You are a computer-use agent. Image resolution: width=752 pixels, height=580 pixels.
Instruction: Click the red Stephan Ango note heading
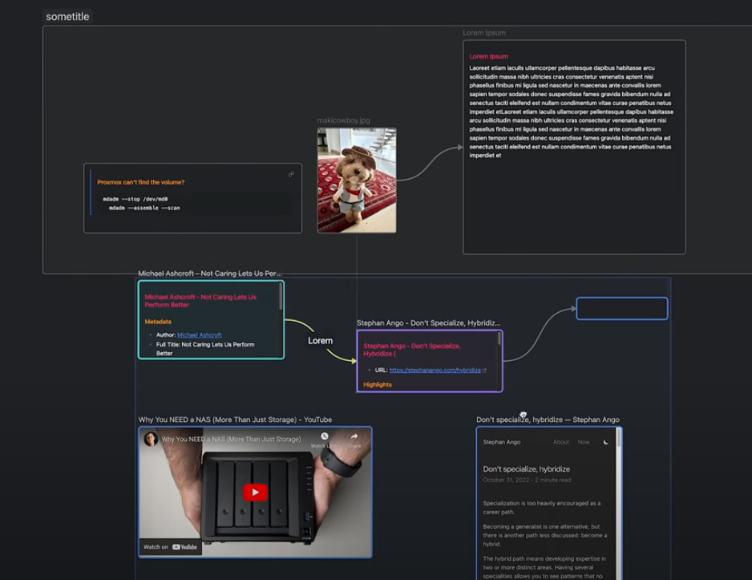pyautogui.click(x=412, y=350)
